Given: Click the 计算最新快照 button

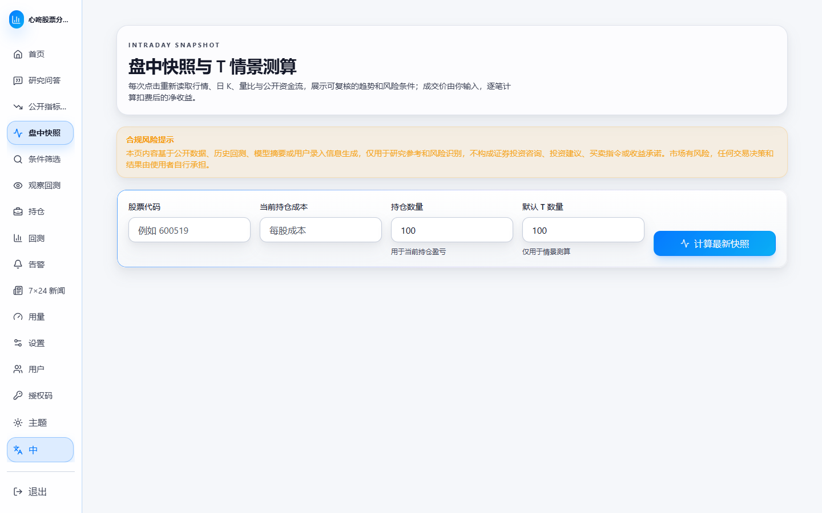Looking at the screenshot, I should pyautogui.click(x=715, y=243).
